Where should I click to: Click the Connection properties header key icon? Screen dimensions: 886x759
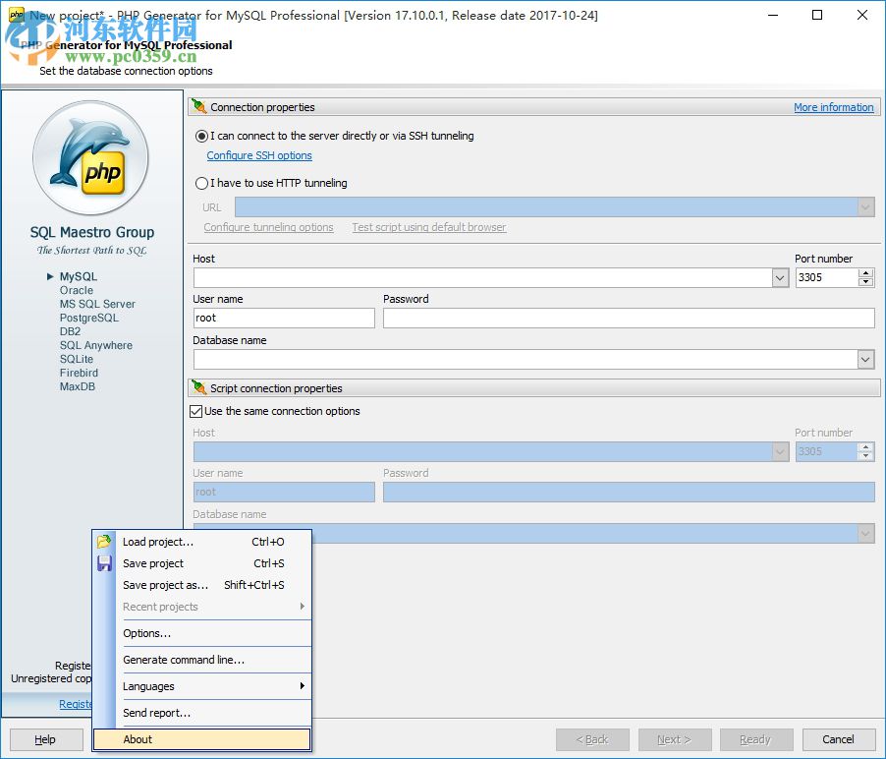[197, 107]
